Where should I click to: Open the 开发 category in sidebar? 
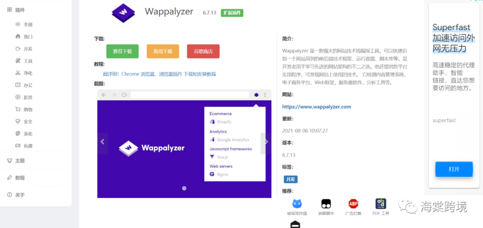24,49
